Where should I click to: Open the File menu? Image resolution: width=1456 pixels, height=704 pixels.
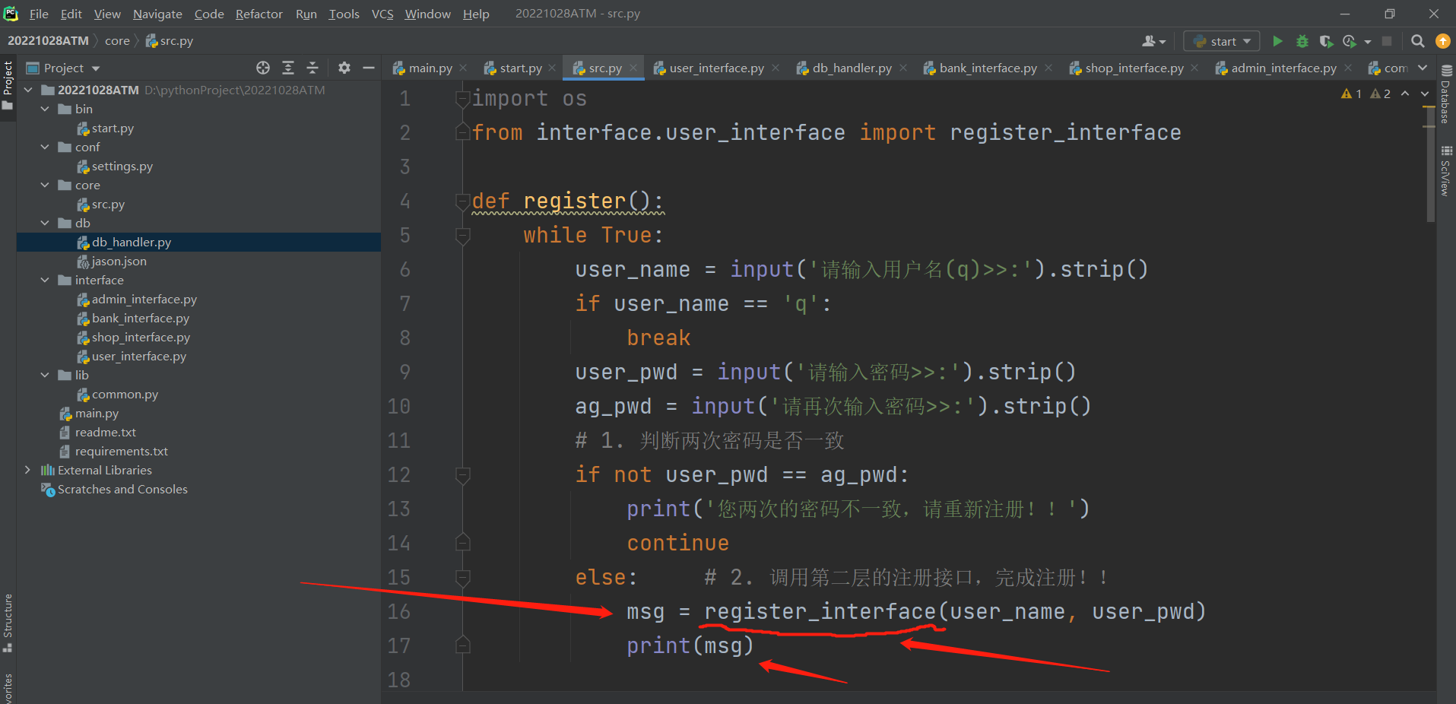click(x=39, y=14)
